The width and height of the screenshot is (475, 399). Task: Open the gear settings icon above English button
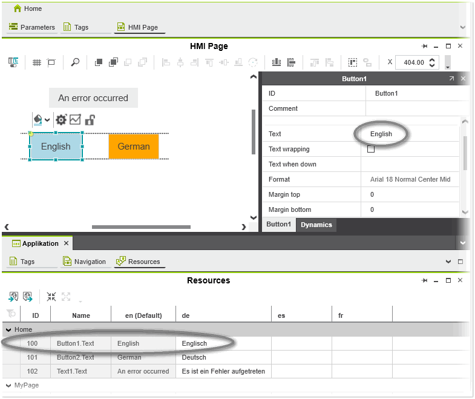[x=61, y=120]
